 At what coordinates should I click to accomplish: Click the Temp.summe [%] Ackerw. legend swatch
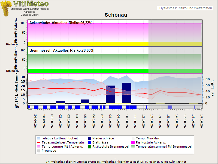[39, 147]
